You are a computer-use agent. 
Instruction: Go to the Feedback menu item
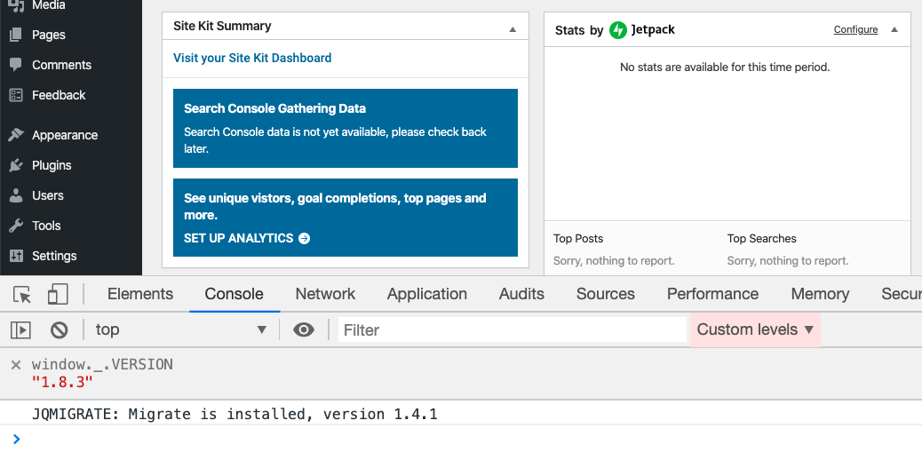59,95
